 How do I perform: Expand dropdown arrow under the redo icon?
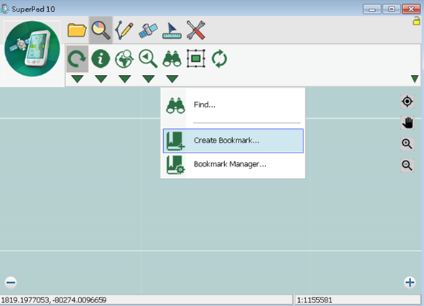78,79
